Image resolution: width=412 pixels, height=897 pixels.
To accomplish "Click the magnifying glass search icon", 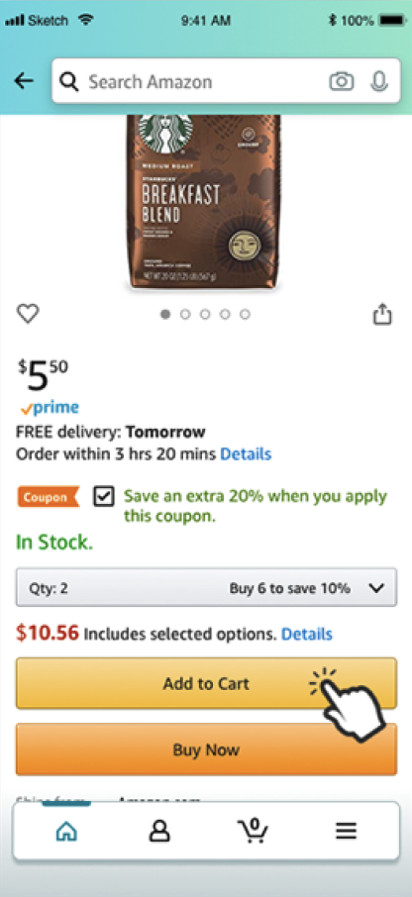I will (68, 82).
